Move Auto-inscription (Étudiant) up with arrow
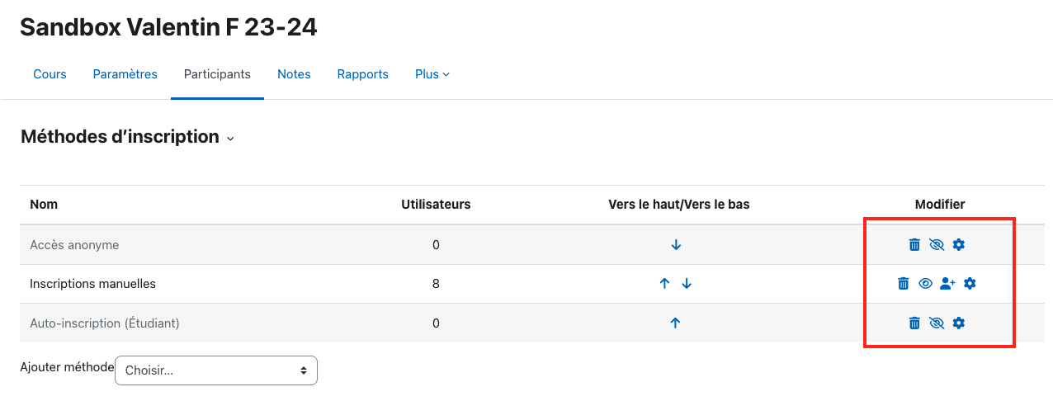Viewport: 1053px width, 401px height. click(x=675, y=323)
